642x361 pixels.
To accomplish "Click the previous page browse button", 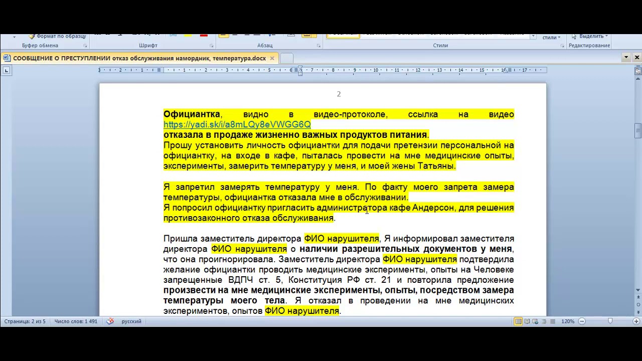I will (638, 297).
